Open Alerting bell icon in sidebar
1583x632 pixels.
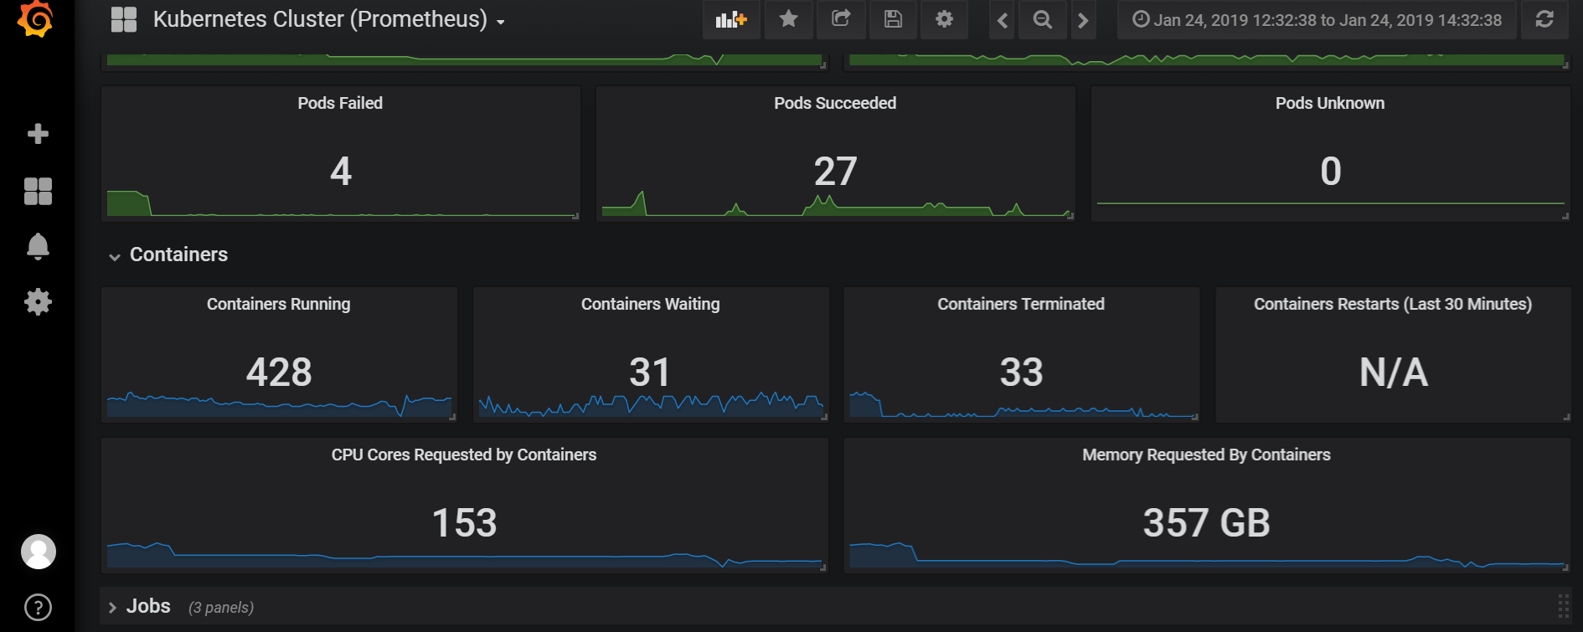[x=38, y=246]
